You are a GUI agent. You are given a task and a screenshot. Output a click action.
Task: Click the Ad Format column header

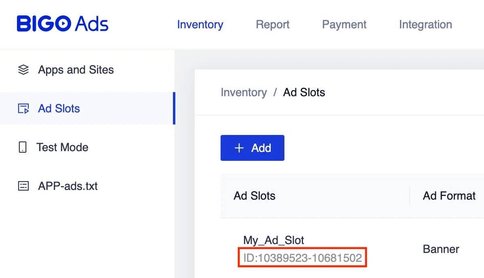(x=449, y=196)
